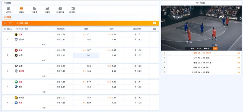
Task: Pick odds 2.05 in match 3
Action: (137, 71)
